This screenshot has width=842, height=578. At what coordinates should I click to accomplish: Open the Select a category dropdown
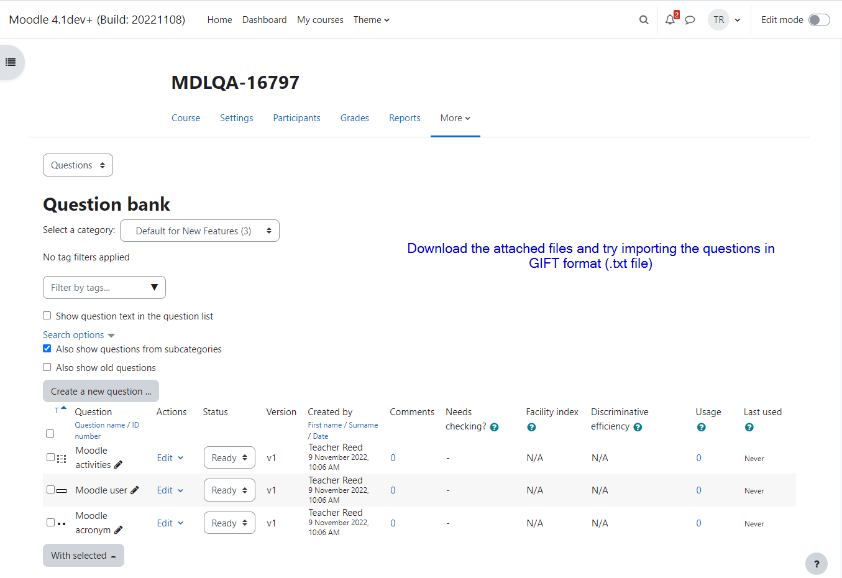click(199, 231)
